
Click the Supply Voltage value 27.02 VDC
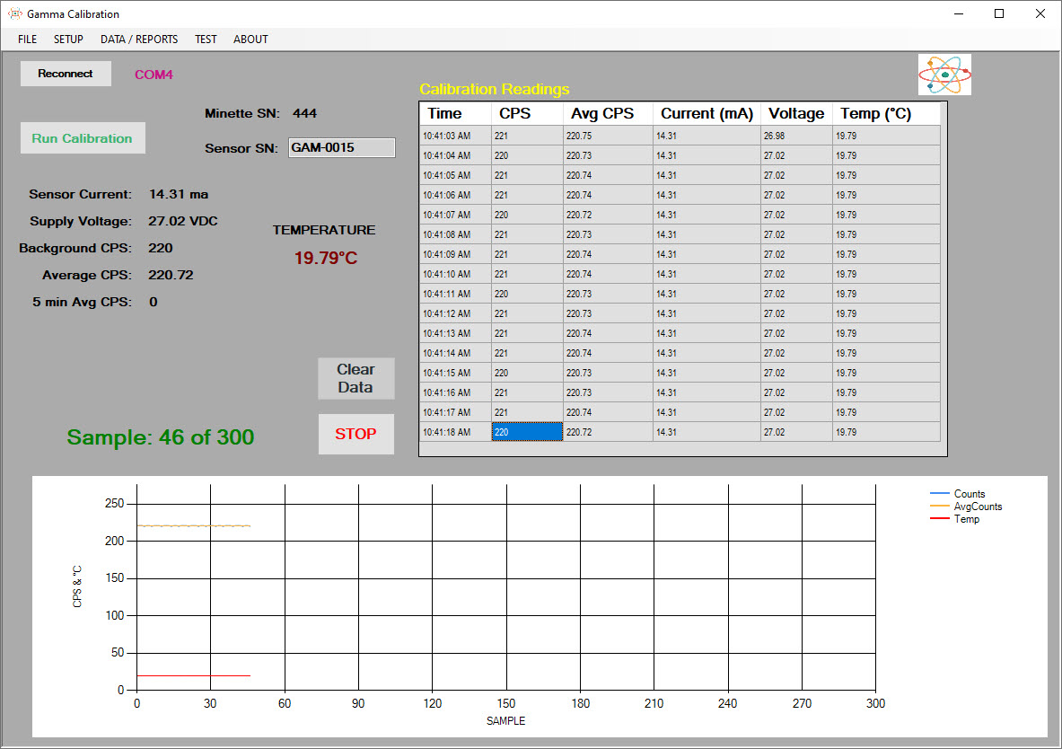point(183,222)
